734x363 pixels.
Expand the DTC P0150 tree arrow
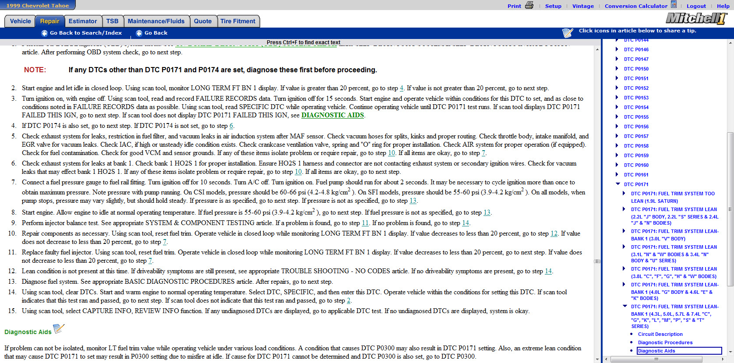click(x=617, y=69)
